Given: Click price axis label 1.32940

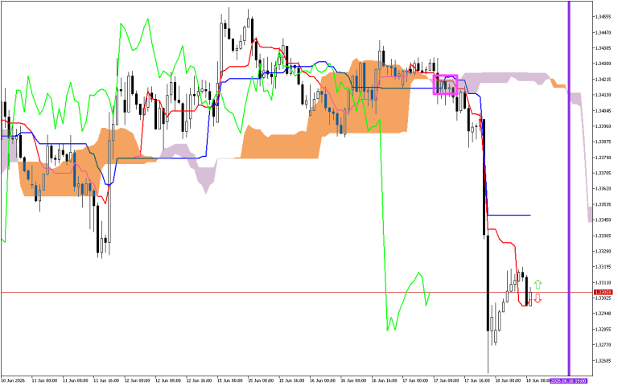Looking at the screenshot, I should (604, 314).
